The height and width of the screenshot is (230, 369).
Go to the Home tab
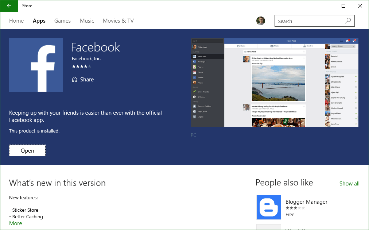click(x=16, y=21)
